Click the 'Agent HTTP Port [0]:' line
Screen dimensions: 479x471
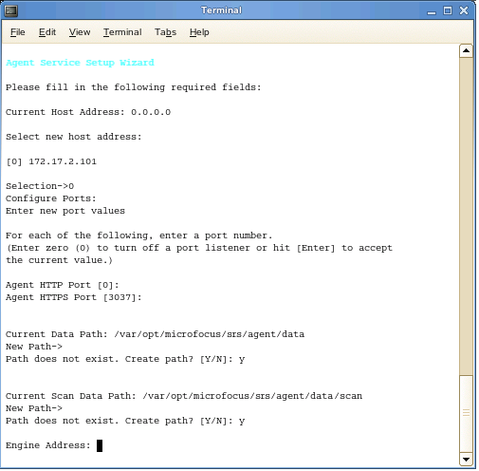pyautogui.click(x=63, y=285)
